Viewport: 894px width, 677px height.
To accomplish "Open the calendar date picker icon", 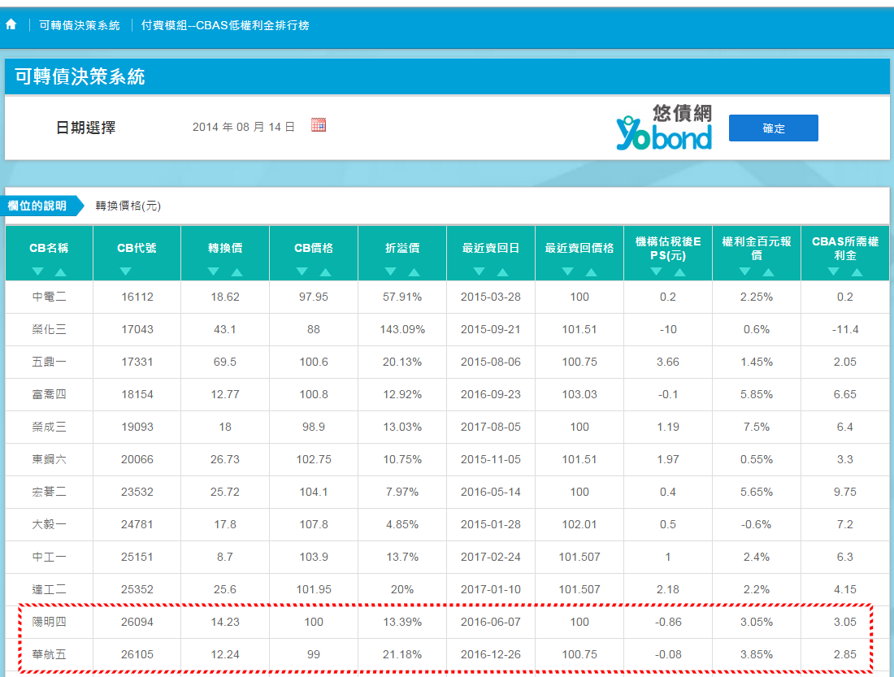I will pos(318,125).
